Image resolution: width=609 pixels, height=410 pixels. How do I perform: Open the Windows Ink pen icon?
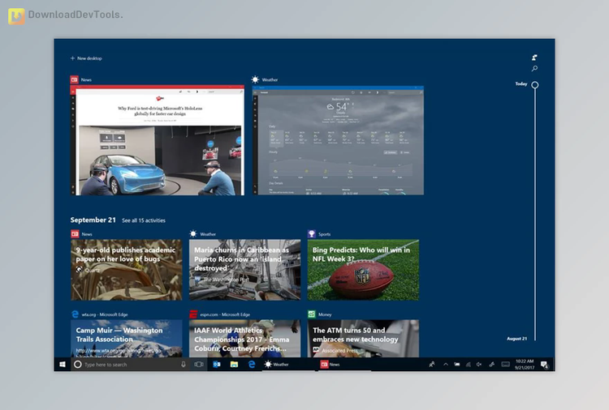492,365
